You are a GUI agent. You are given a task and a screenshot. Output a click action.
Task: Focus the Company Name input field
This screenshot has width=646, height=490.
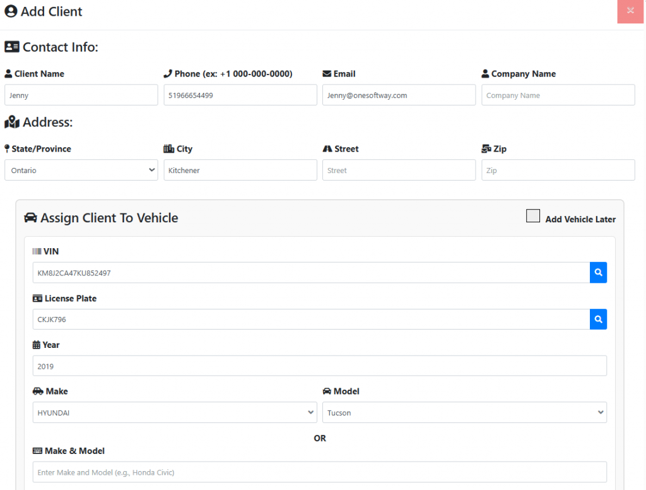coord(558,95)
